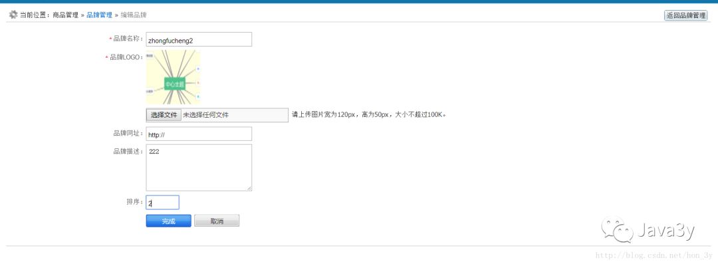Click the 取消 cancel button
This screenshot has width=718, height=264.
(217, 221)
